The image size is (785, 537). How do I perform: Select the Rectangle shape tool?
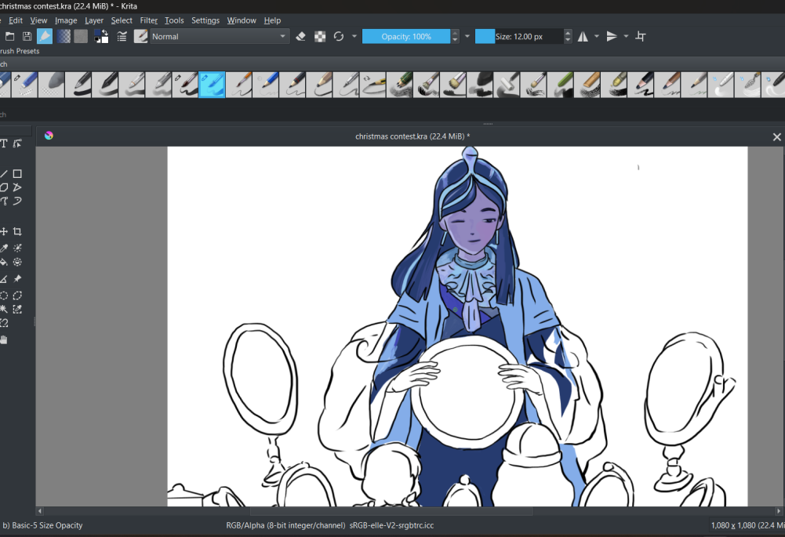pos(17,174)
